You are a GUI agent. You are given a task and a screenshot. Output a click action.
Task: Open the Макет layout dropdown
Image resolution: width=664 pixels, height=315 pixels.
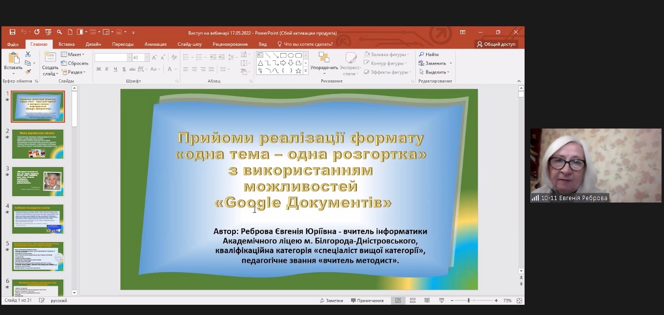pos(73,55)
